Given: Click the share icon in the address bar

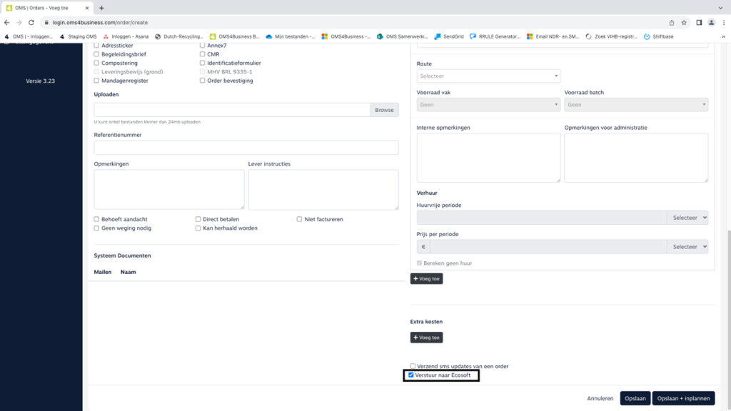Looking at the screenshot, I should (x=671, y=22).
